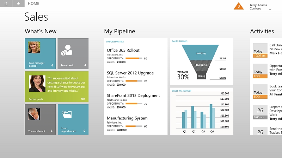The image size is (282, 158).
Task: Click the My Pipeline section heading
Action: click(x=119, y=31)
